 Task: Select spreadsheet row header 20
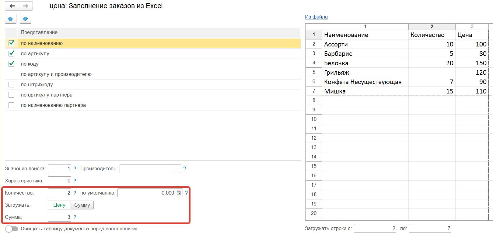tap(314, 213)
